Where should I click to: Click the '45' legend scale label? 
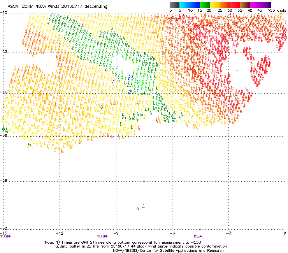(260, 11)
